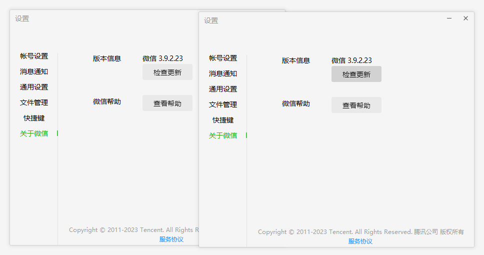Image resolution: width=484 pixels, height=255 pixels.
Task: Open 帐号设置 in the back settings window
Action: (x=34, y=56)
